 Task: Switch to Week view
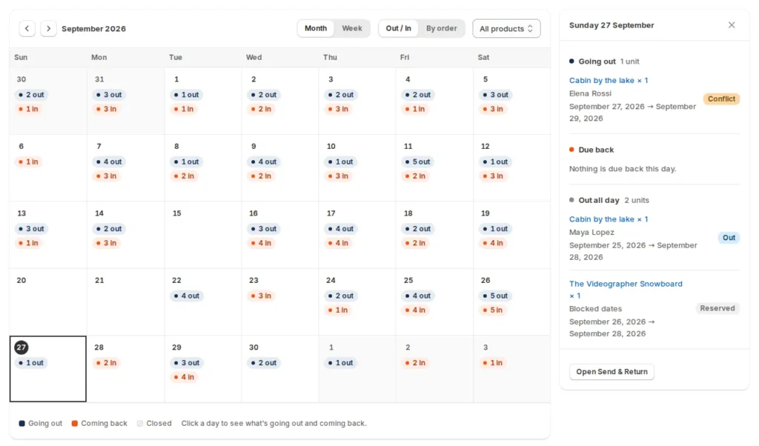(x=352, y=29)
